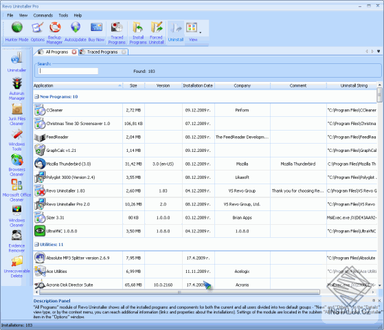384x330 pixels.
Task: Sort by Comment column header
Action: pos(298,85)
